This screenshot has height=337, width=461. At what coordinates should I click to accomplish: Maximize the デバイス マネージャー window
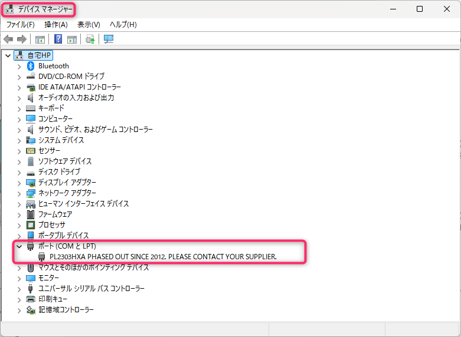tap(420, 9)
